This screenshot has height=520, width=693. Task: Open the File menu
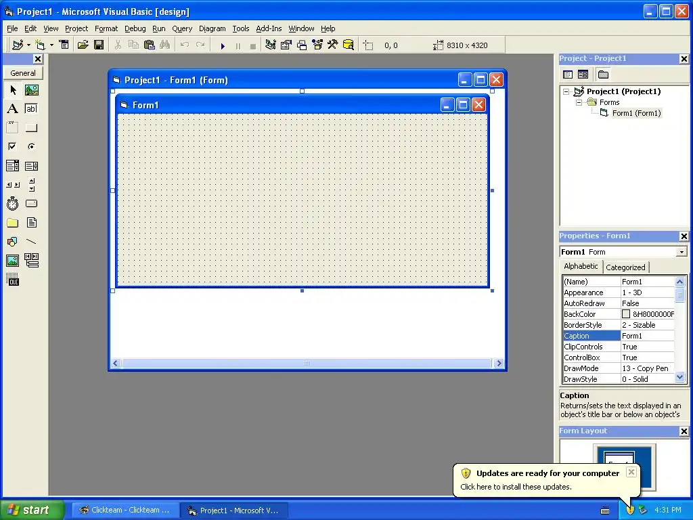pos(12,28)
